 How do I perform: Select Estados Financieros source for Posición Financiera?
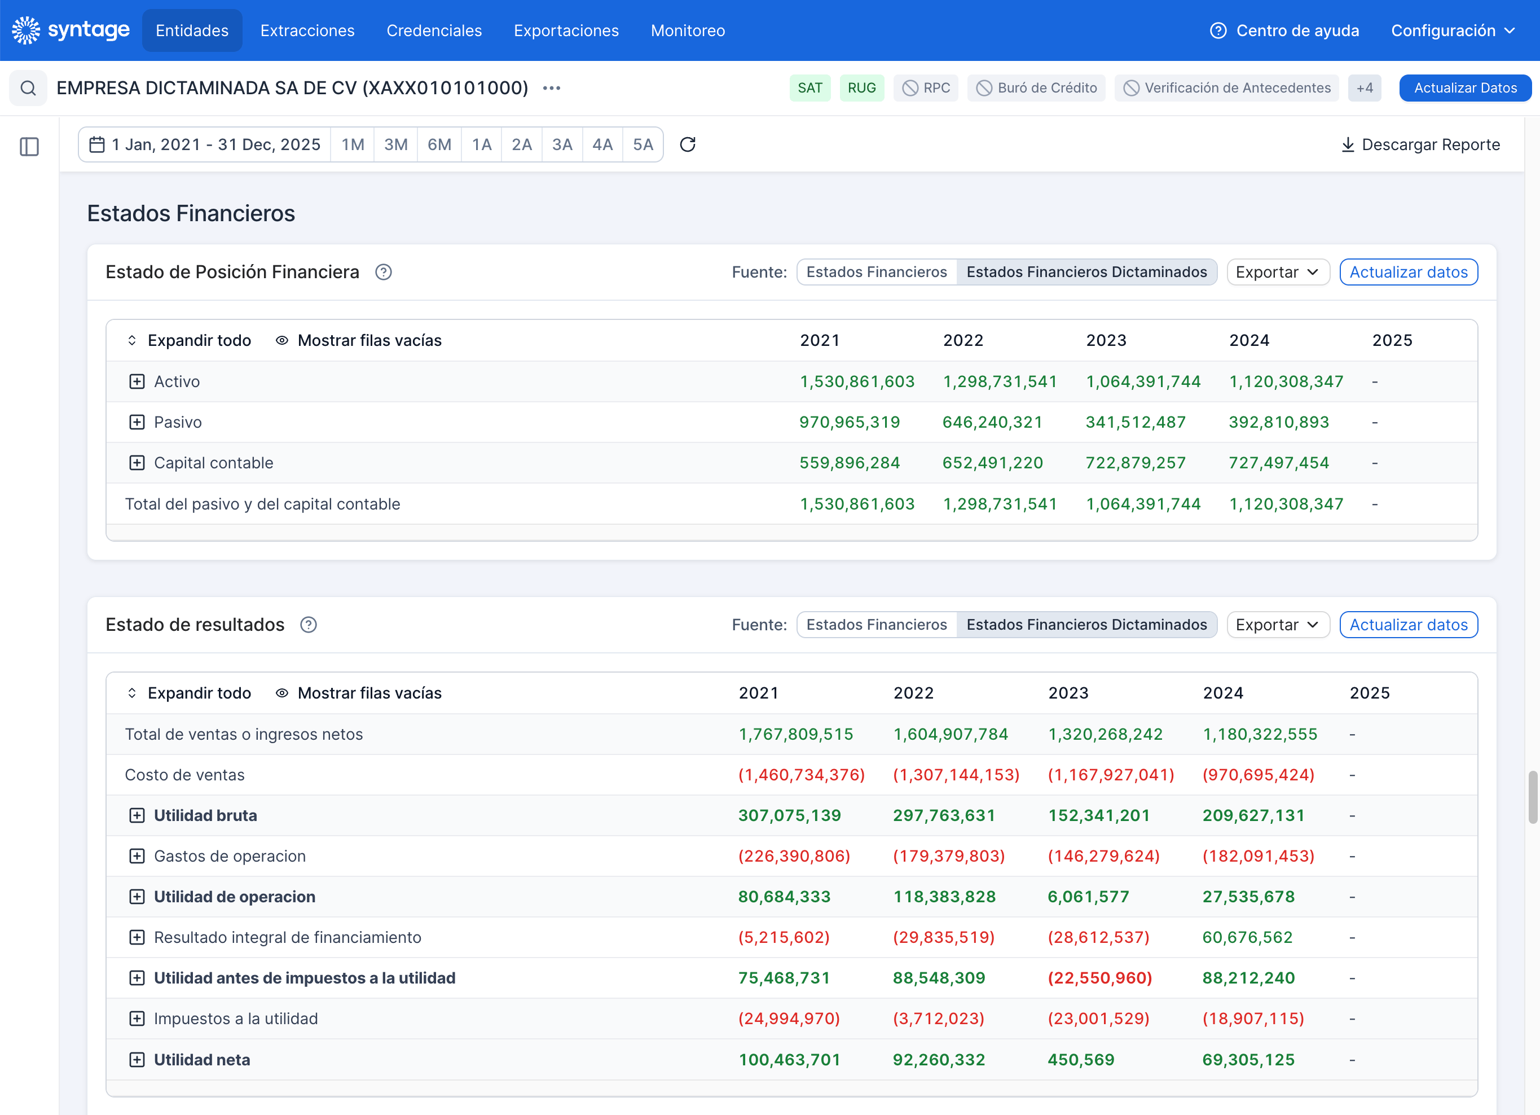click(877, 273)
